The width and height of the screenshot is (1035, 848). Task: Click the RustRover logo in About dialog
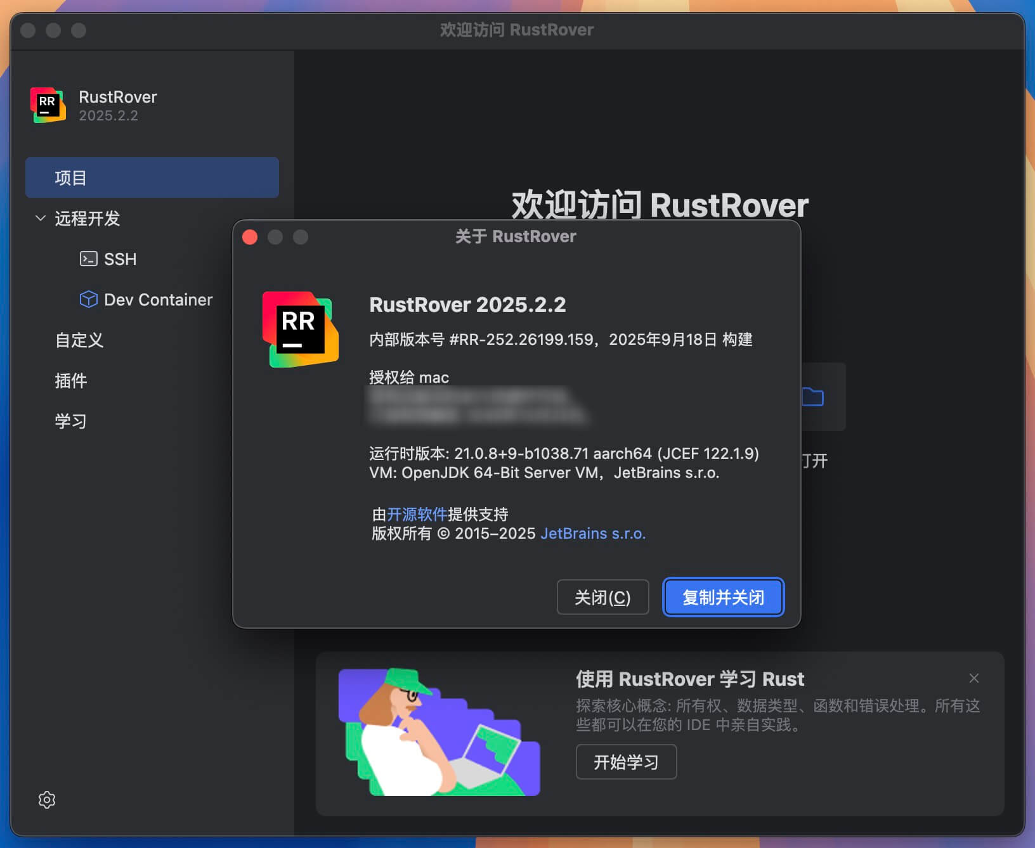(300, 330)
